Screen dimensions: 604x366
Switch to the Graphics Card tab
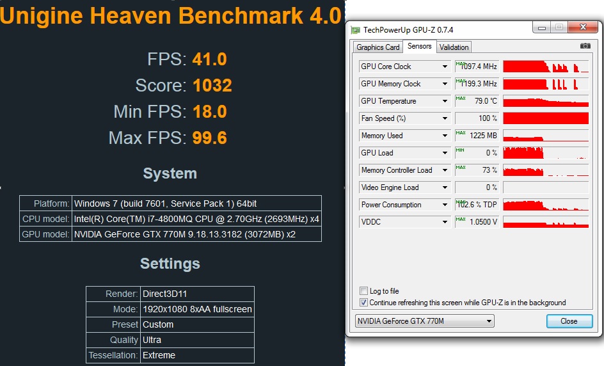coord(378,47)
